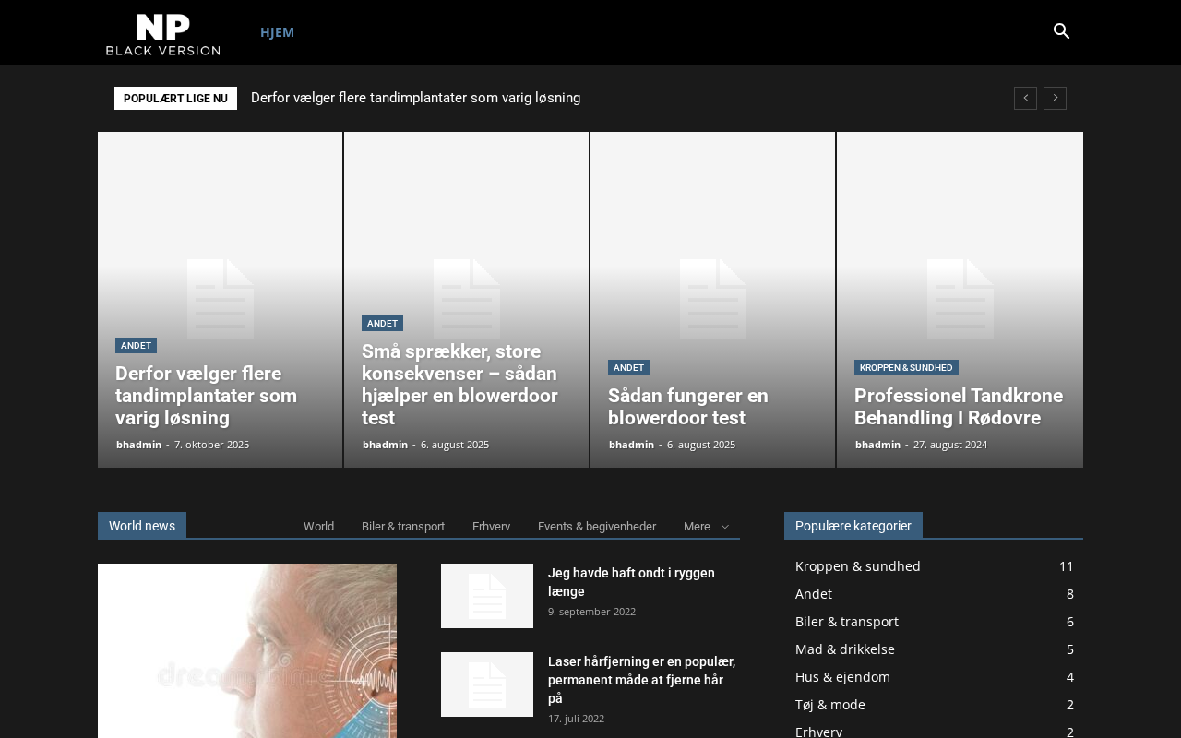Select the Events & begivenheder tab
1181x738 pixels.
(x=597, y=527)
